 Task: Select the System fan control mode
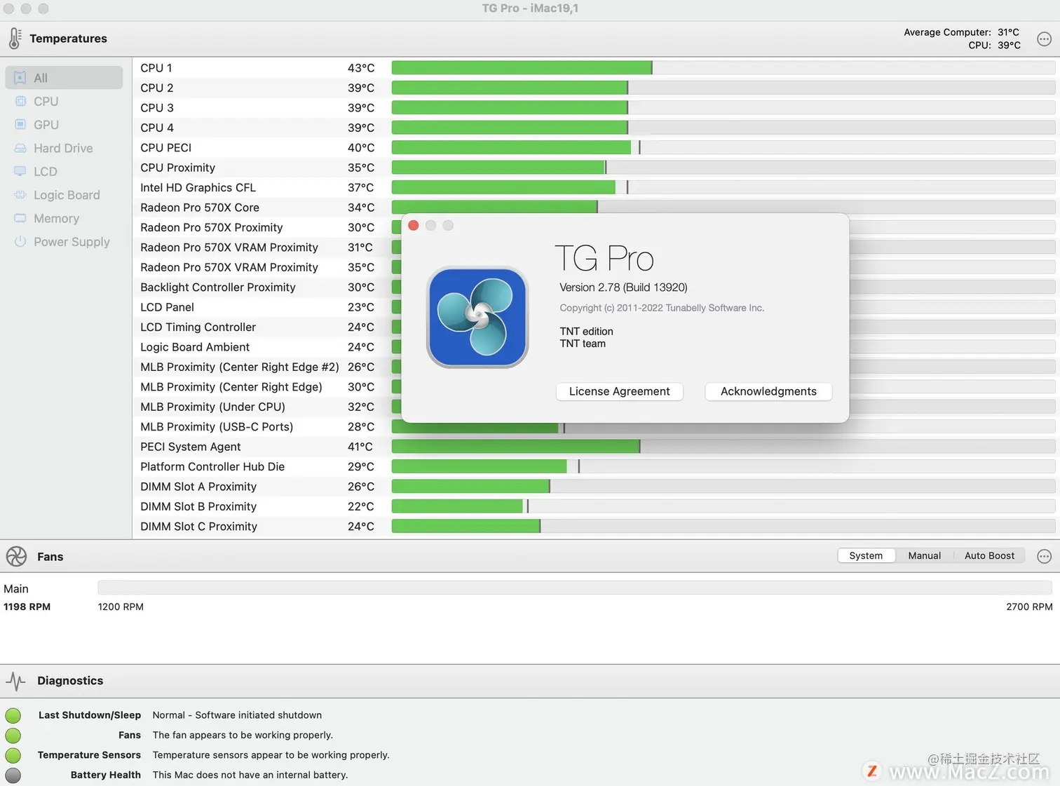coord(866,555)
